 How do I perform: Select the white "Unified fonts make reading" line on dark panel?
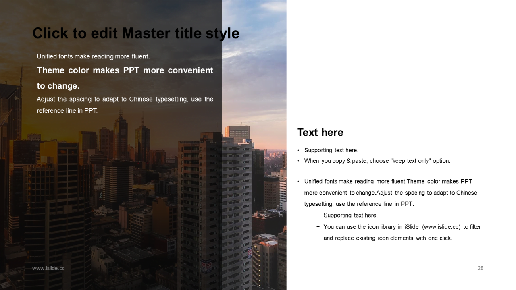93,56
